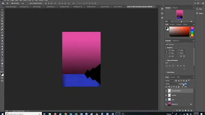
Task: Create a new layer icon
Action: pyautogui.click(x=188, y=111)
